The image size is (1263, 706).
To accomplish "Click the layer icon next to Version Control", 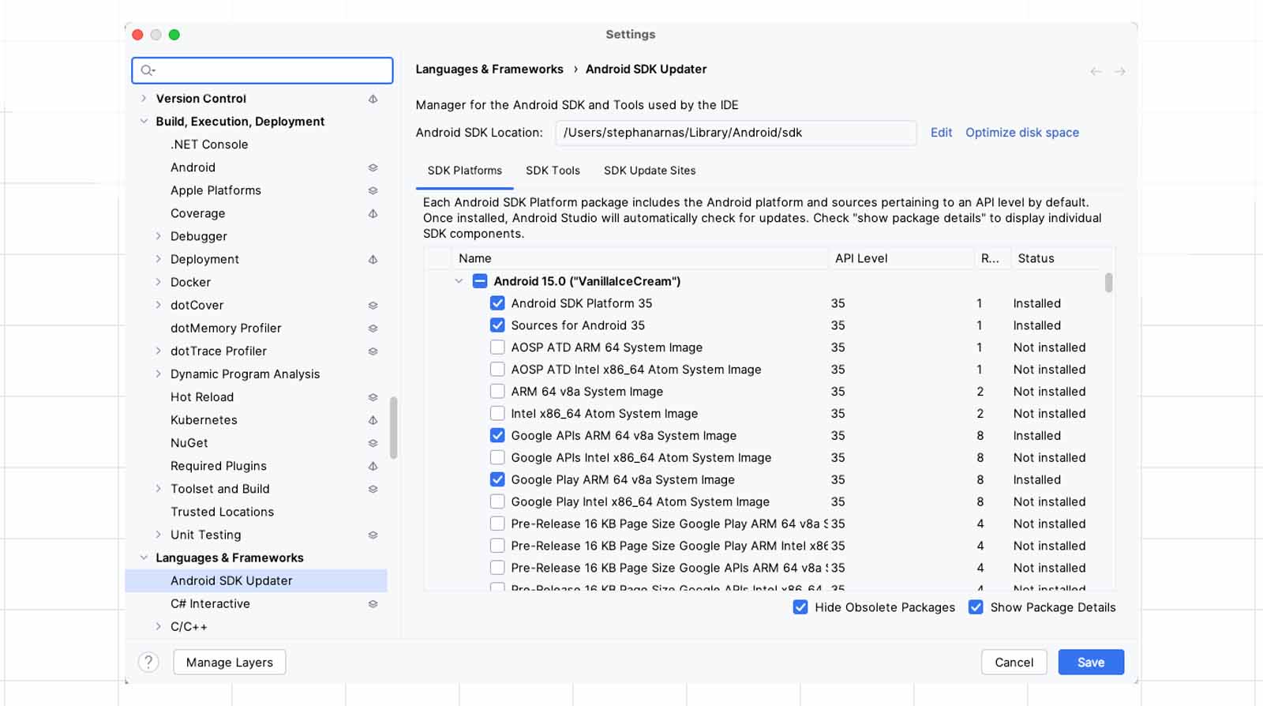I will [373, 99].
